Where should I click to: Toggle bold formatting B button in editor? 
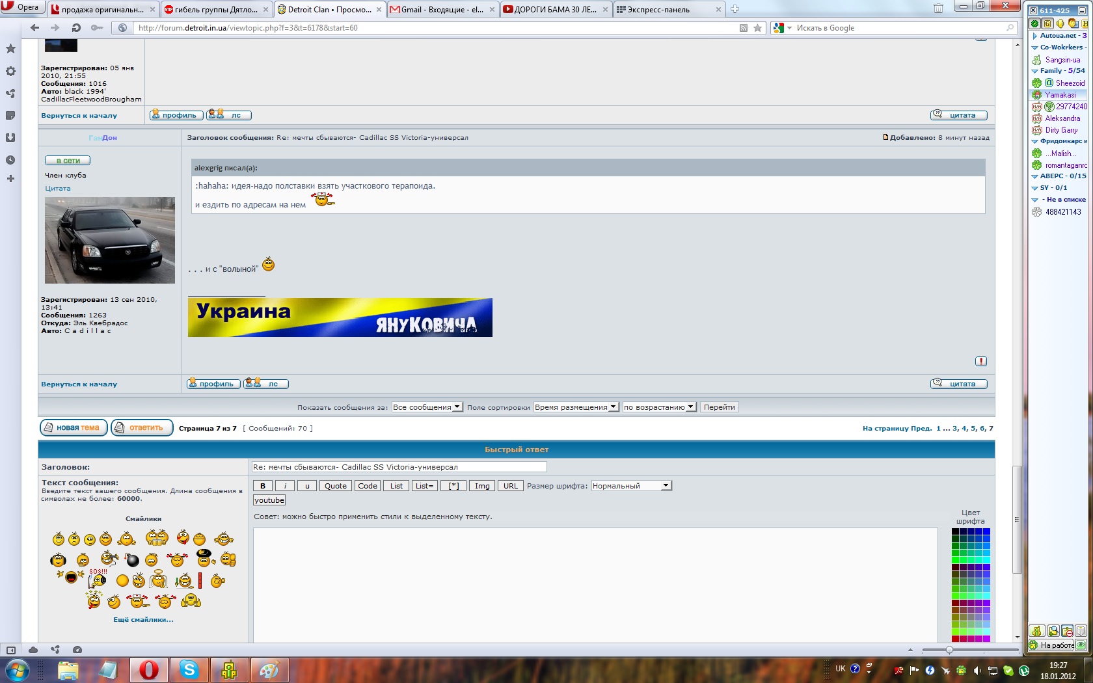[x=263, y=486]
